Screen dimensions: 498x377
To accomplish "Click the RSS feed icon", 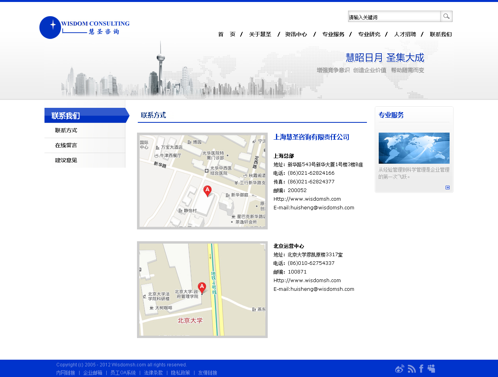I will click(x=411, y=369).
